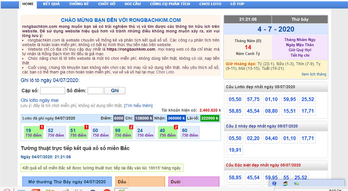Click the Đuôi column header
Viewport: 348px width, 191px height.
(175, 182)
